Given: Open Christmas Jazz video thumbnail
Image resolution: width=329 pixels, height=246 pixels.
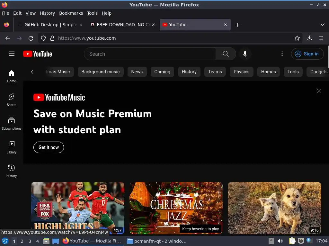Looking at the screenshot, I should pos(176,208).
